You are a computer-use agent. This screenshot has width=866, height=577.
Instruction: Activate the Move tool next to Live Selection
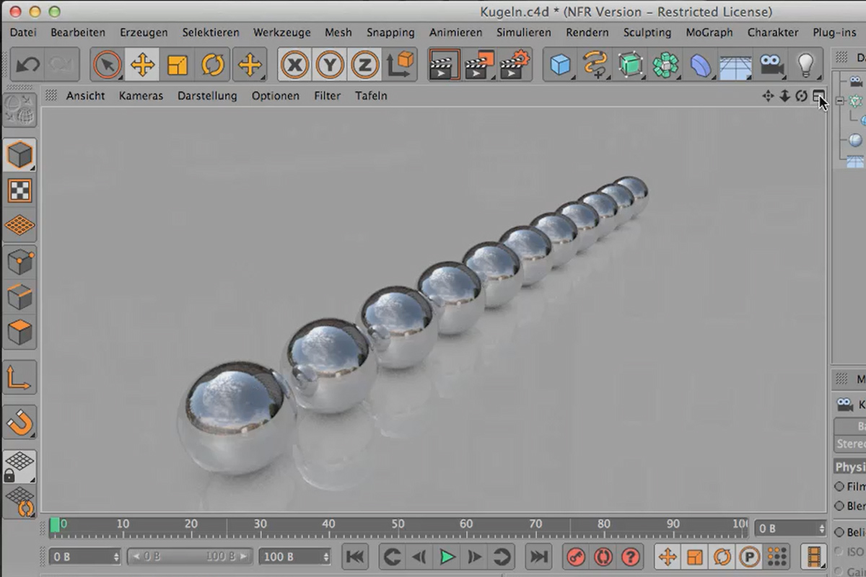coord(143,65)
